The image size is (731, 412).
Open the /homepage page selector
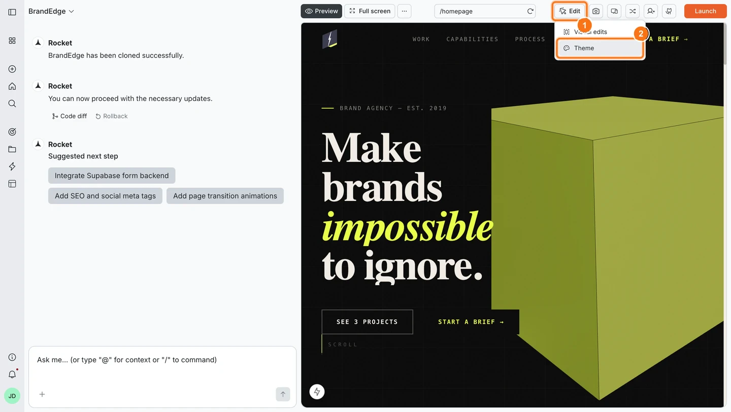[x=477, y=11]
